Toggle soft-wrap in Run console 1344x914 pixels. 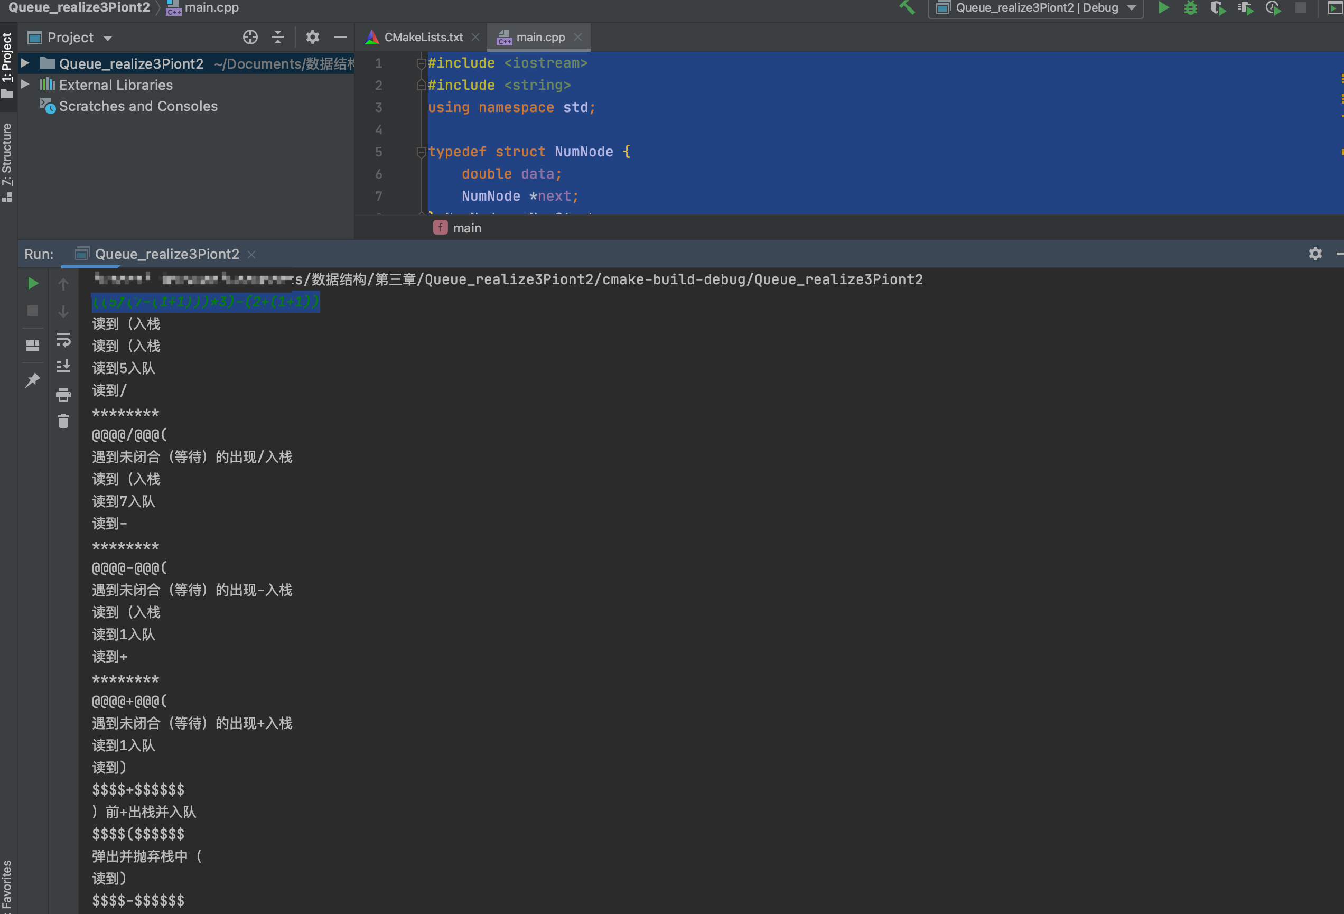pyautogui.click(x=63, y=340)
